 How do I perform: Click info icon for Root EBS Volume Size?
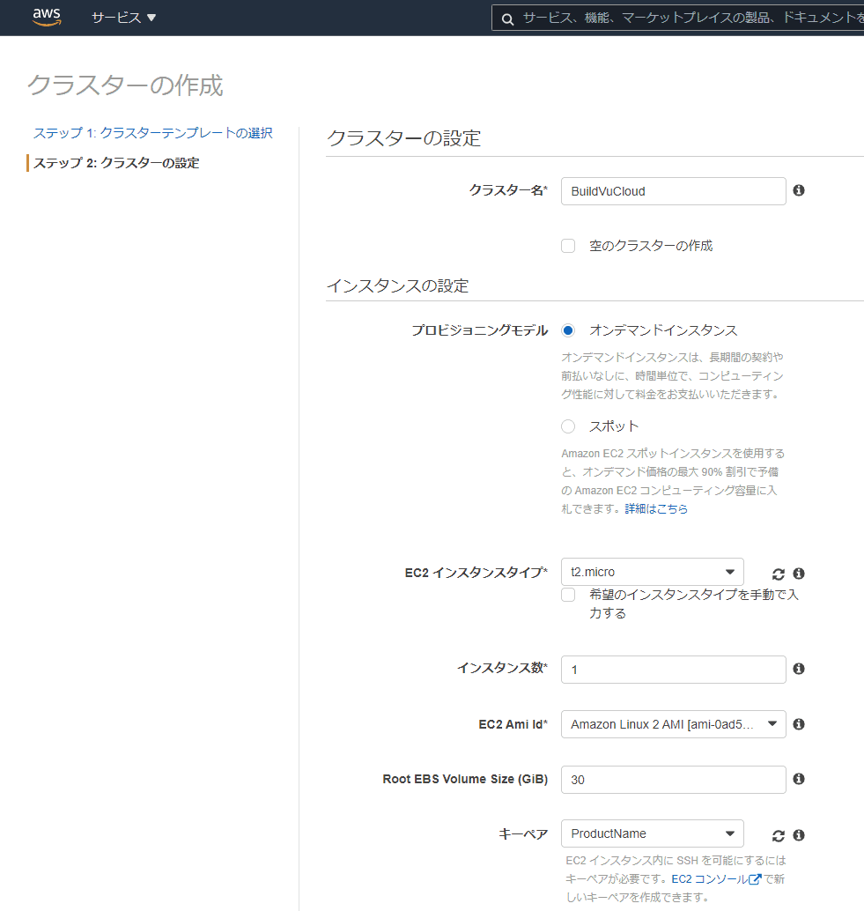click(799, 779)
